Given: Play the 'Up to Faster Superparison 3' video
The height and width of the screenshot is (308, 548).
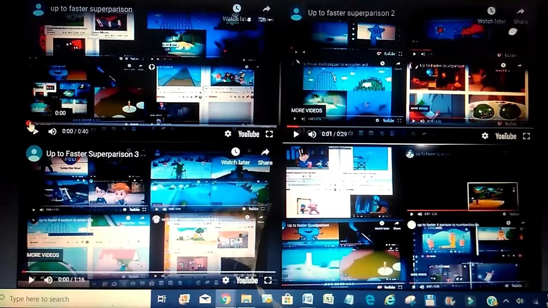Looking at the screenshot, I should [31, 280].
